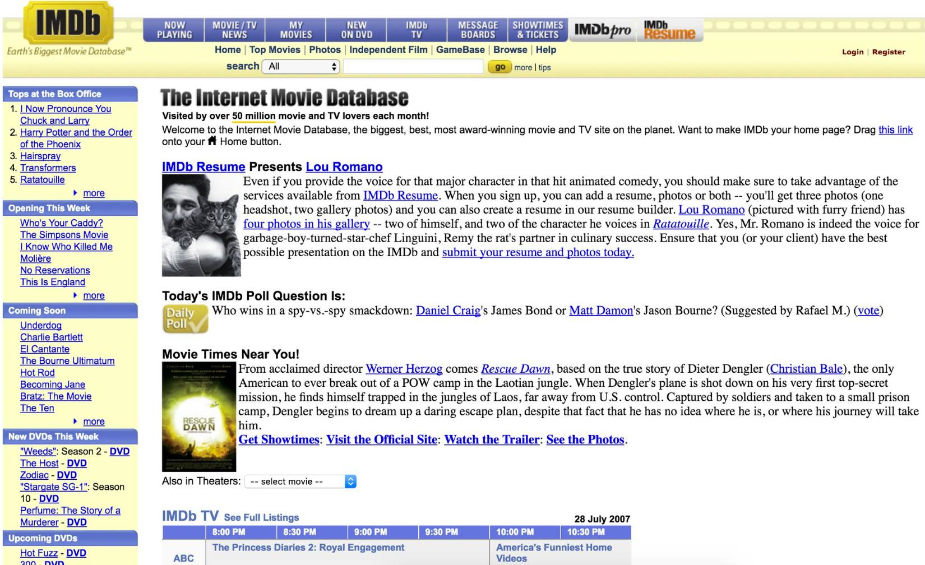Image resolution: width=925 pixels, height=565 pixels.
Task: Click the Login link
Action: (853, 52)
